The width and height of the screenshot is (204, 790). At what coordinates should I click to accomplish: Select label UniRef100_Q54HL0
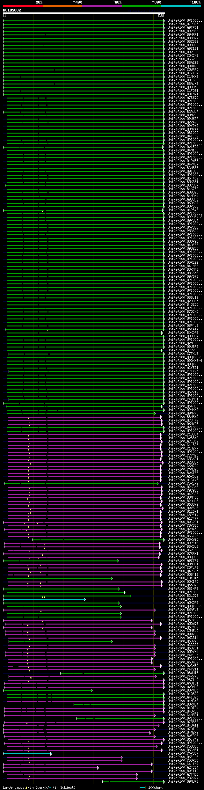183,406
